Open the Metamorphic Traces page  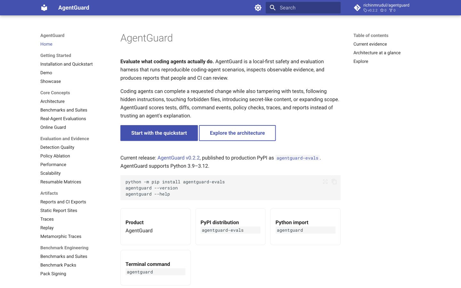pos(61,236)
